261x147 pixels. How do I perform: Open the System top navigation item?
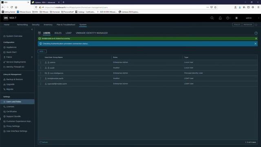[x=83, y=24]
